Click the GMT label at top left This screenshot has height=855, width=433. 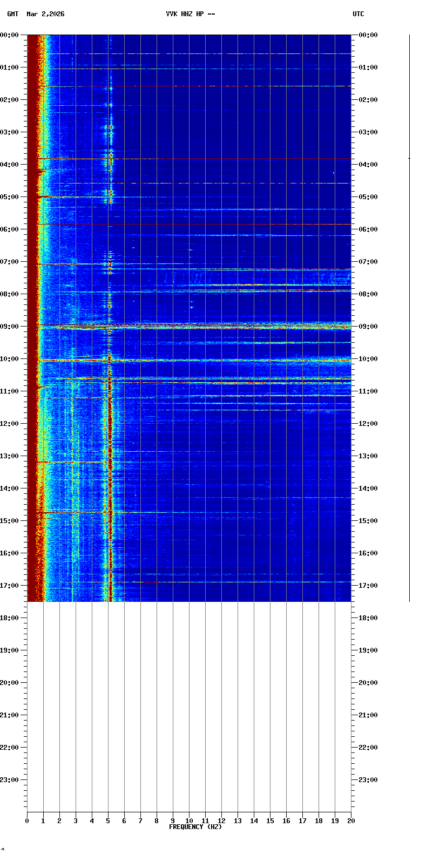[12, 14]
